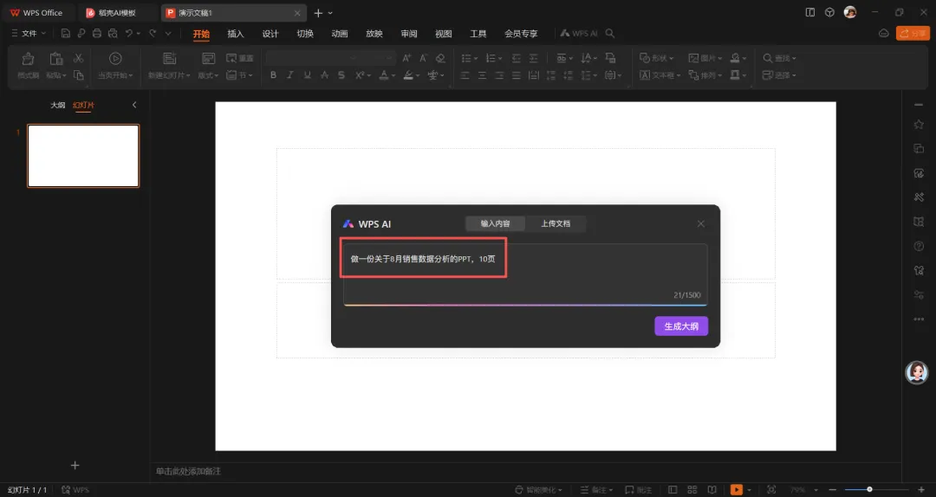
Task: Click the Clear formatting eraser icon
Action: pyautogui.click(x=440, y=58)
